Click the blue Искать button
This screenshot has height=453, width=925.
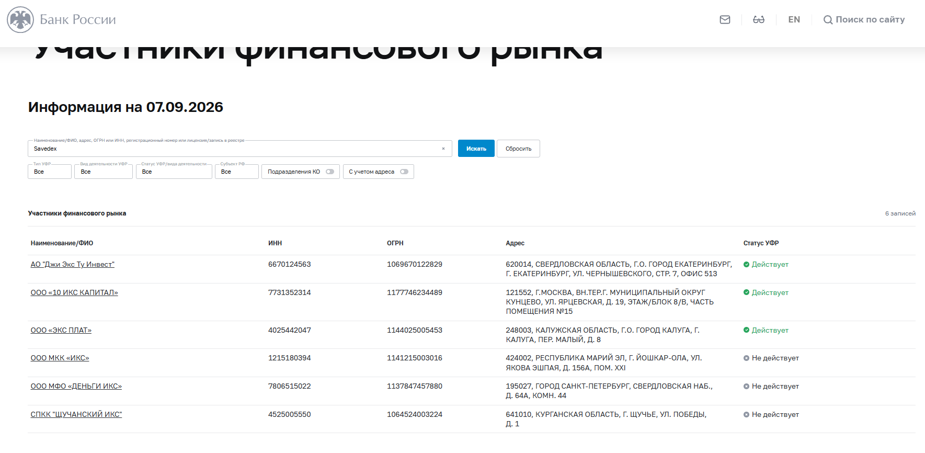pyautogui.click(x=476, y=149)
